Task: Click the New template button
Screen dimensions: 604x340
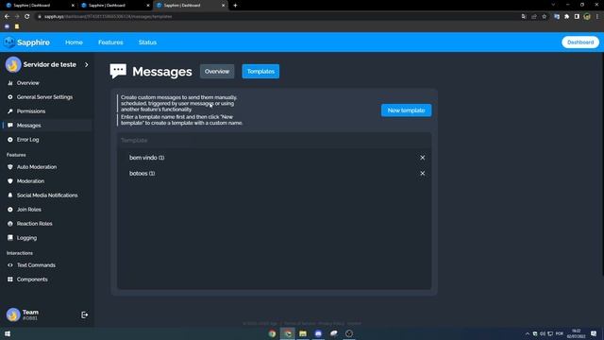Action: pyautogui.click(x=406, y=110)
